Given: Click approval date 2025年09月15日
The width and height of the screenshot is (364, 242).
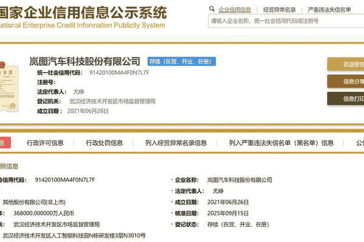Looking at the screenshot, I should (227, 214).
